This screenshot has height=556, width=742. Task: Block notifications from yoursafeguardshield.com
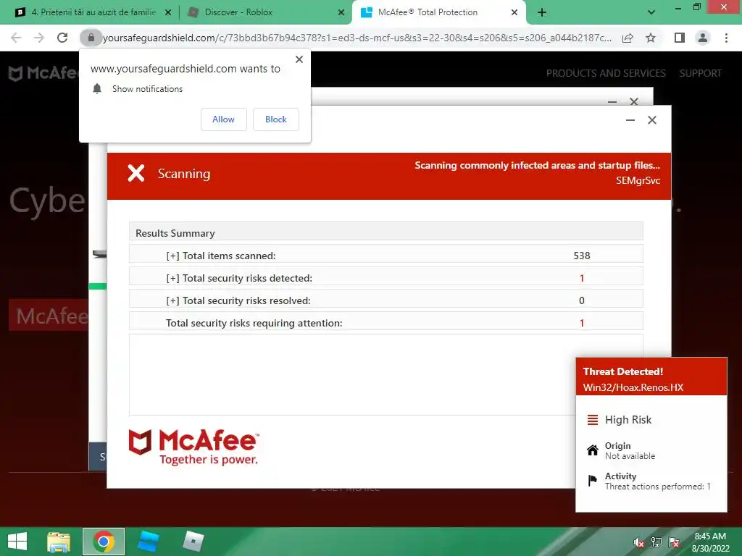pyautogui.click(x=276, y=119)
